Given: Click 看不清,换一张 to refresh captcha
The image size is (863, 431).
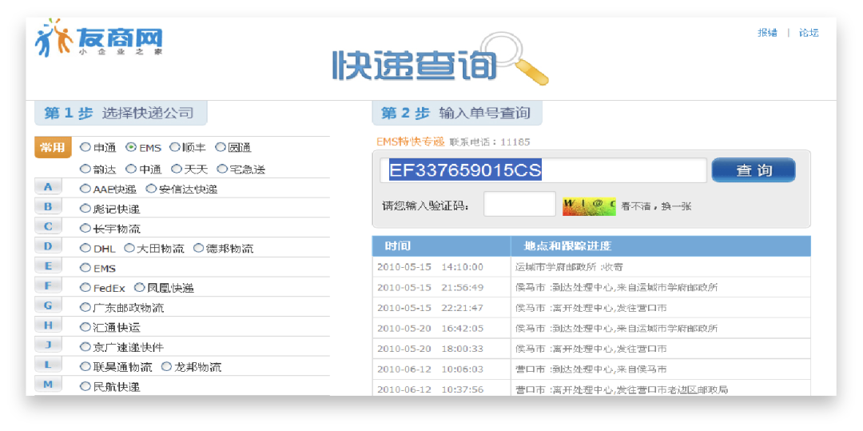Looking at the screenshot, I should [x=656, y=207].
